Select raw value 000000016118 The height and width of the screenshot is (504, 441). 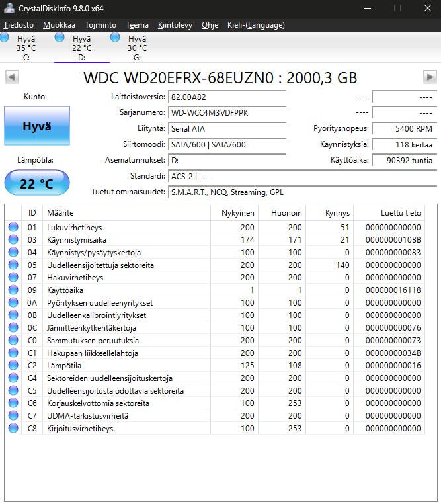point(393,290)
